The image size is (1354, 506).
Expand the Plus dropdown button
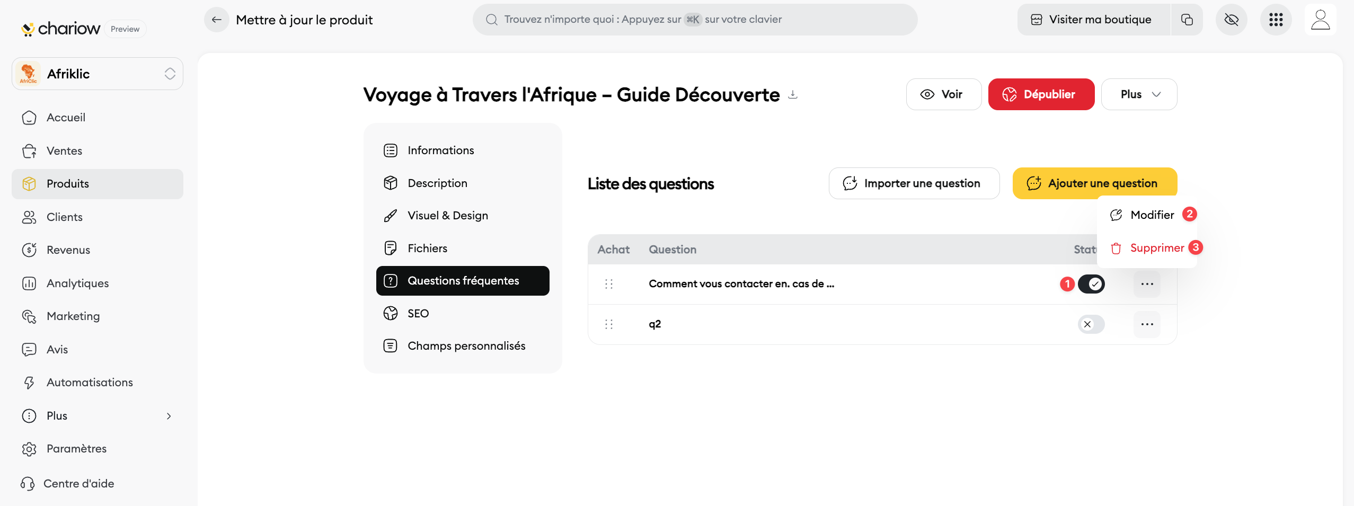[1139, 94]
